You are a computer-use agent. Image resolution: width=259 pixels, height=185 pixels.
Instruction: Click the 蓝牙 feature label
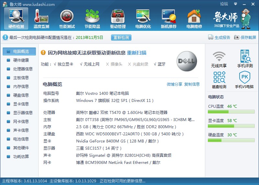(162, 64)
